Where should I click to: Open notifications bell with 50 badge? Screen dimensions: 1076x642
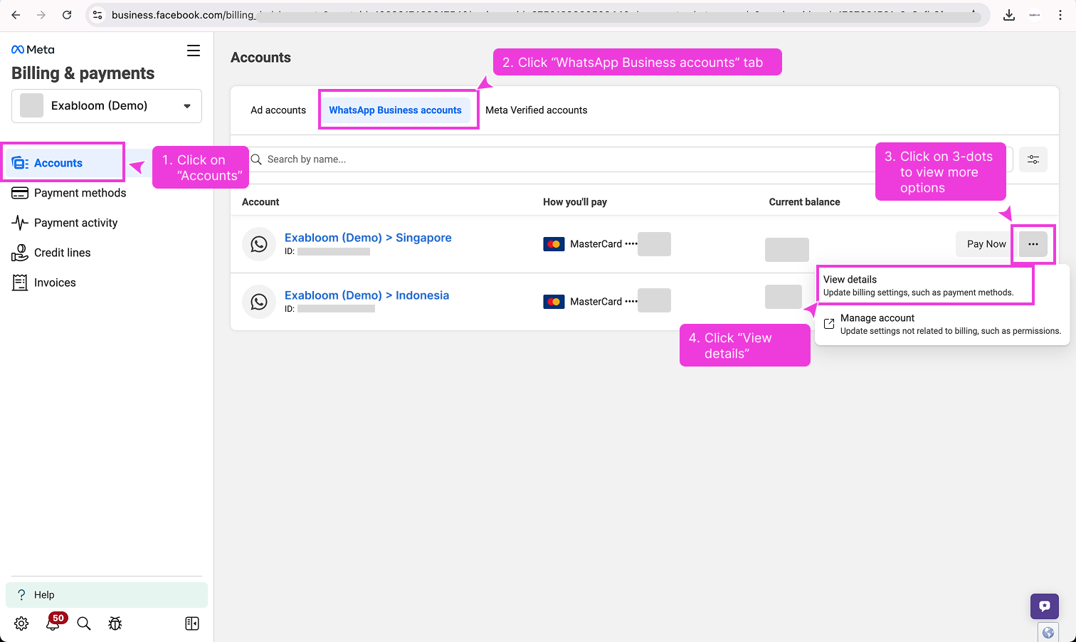click(53, 623)
